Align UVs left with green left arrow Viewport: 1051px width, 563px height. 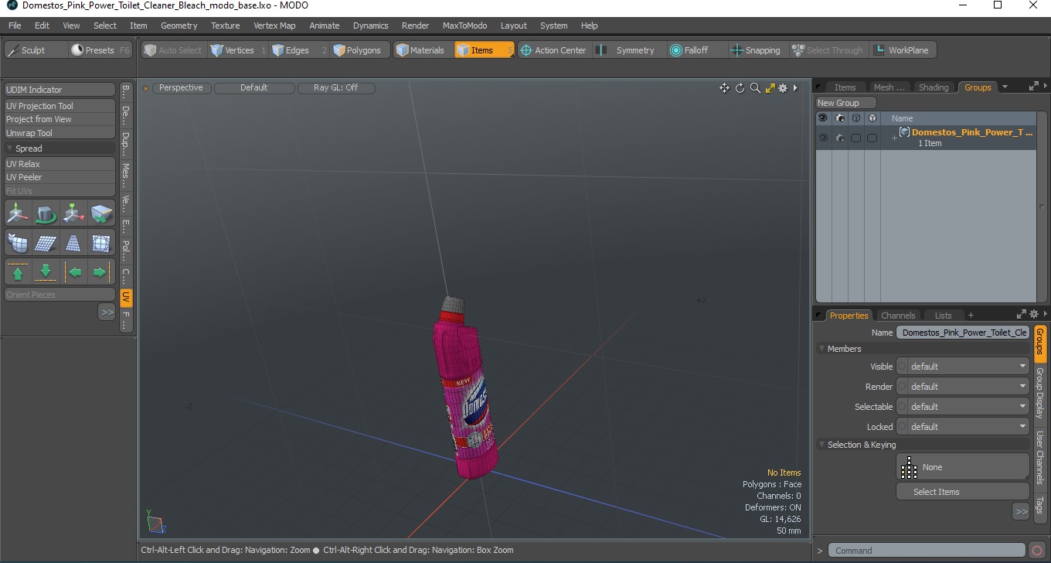(73, 272)
